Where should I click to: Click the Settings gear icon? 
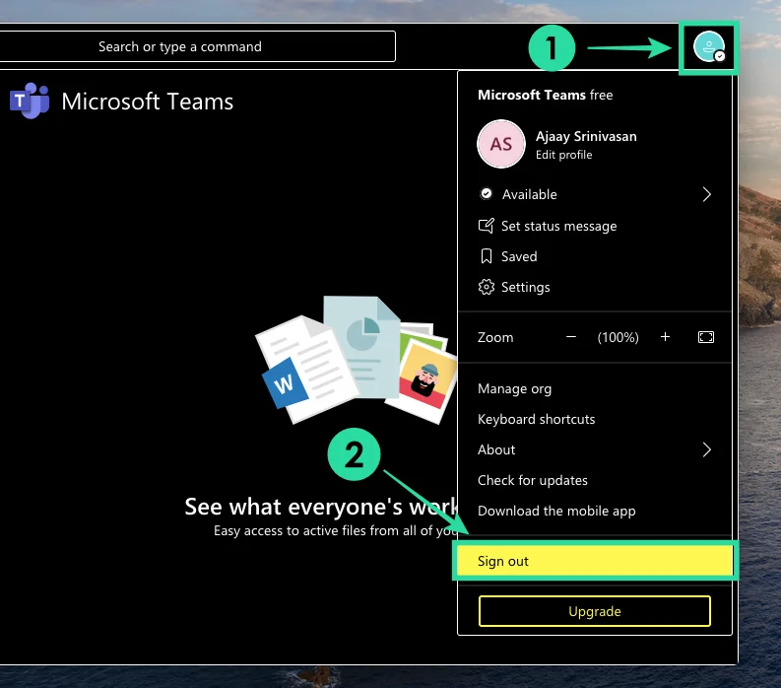click(x=487, y=287)
